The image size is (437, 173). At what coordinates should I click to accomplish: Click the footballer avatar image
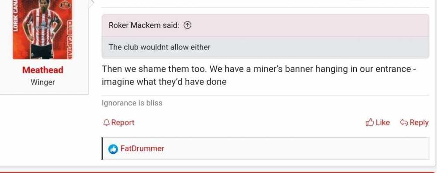42,30
